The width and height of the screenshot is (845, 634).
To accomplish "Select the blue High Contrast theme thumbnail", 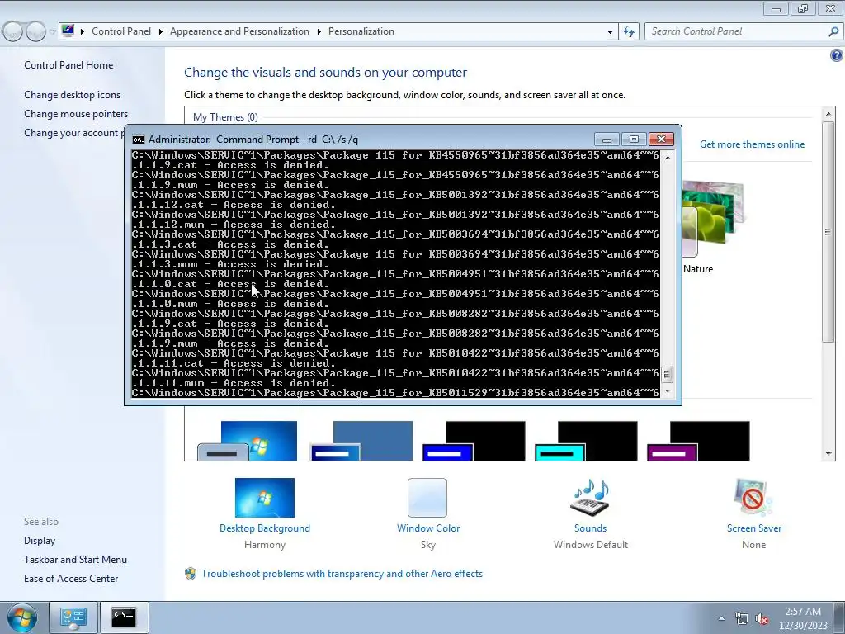I will [x=474, y=441].
